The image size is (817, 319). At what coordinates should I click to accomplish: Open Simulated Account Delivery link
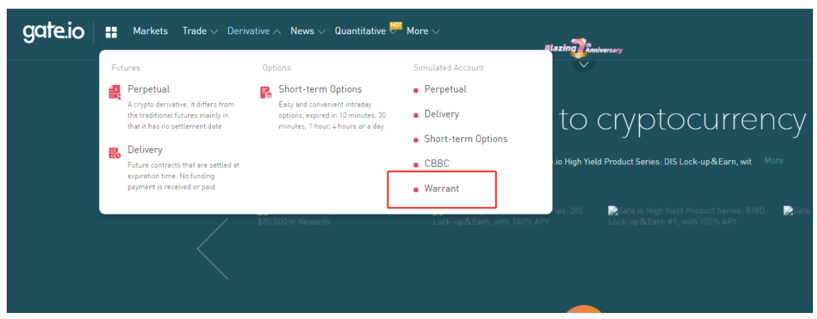[441, 115]
